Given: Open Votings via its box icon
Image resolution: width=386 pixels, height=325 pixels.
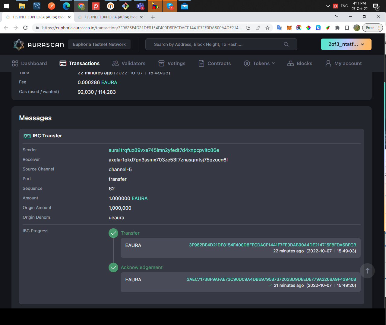Looking at the screenshot, I should [x=162, y=63].
